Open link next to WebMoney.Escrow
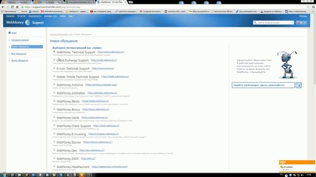 tap(98, 142)
